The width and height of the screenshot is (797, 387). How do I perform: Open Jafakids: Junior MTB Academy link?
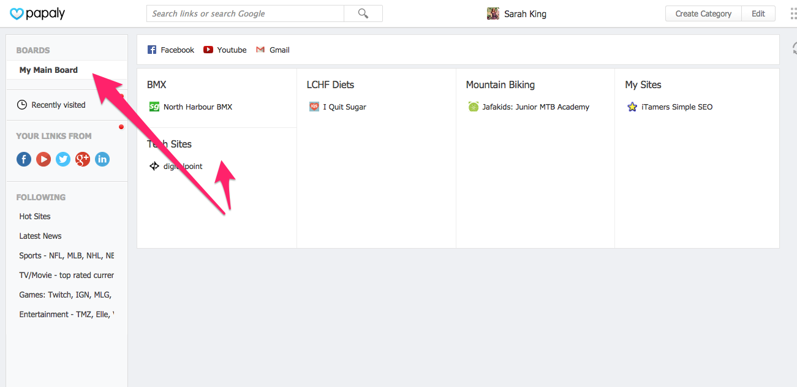point(536,107)
